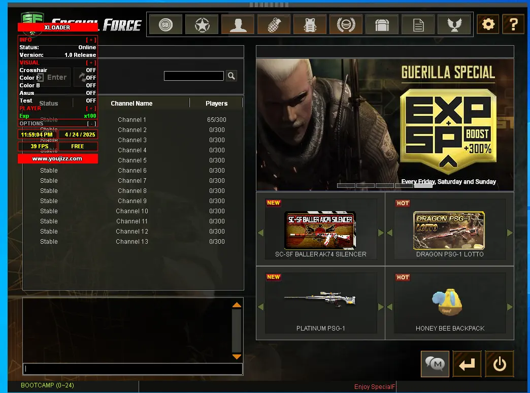
Task: Toggle Color B OFF setting
Action: 58,85
